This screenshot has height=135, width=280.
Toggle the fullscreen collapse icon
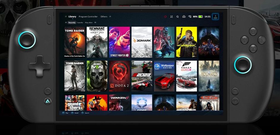[x=171, y=17]
